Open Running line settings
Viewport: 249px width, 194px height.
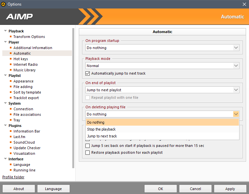pyautogui.click(x=24, y=170)
